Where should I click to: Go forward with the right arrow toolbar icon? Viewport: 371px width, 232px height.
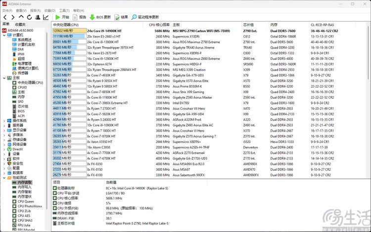pos(13,17)
